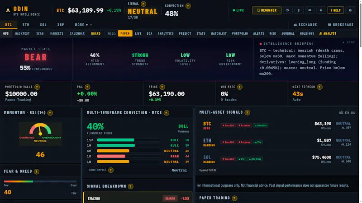Click the refresh arrow icon in header
The height and width of the screenshot is (203, 362).
(x=287, y=10)
